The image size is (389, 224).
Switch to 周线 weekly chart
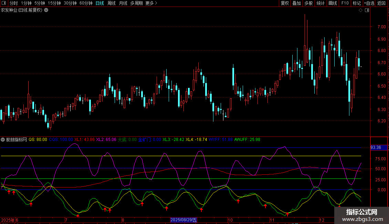(x=112, y=3)
